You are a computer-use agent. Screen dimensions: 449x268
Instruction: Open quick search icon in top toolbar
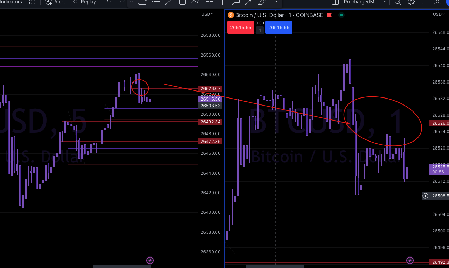pyautogui.click(x=398, y=2)
